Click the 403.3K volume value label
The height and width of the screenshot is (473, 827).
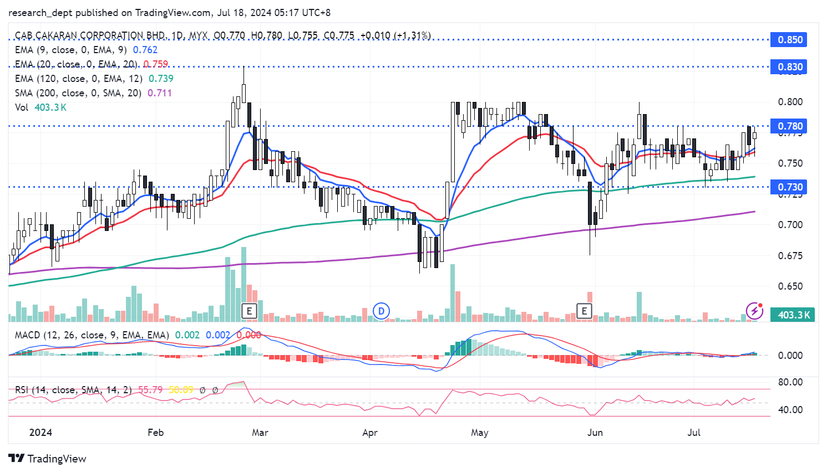[x=793, y=315]
